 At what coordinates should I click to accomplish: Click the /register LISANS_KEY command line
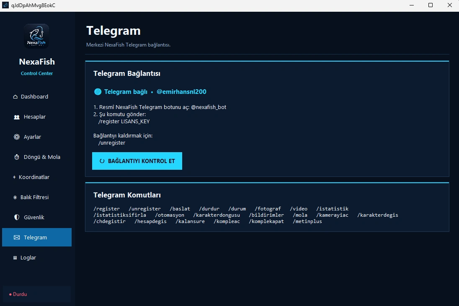124,121
